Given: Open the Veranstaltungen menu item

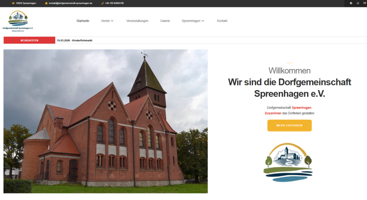Looking at the screenshot, I should 137,21.
